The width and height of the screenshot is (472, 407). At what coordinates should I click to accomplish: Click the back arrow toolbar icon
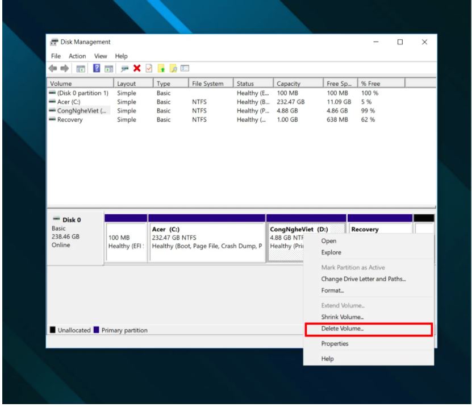coord(53,69)
